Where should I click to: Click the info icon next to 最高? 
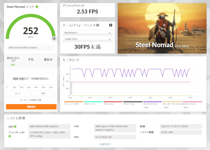click(51, 60)
